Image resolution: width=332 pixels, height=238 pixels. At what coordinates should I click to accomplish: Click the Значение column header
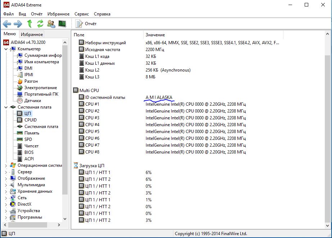click(x=213, y=35)
